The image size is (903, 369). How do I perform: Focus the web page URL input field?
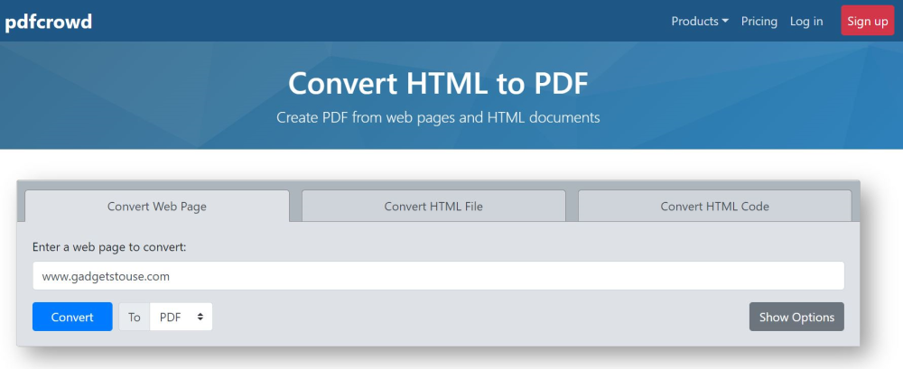click(x=438, y=276)
